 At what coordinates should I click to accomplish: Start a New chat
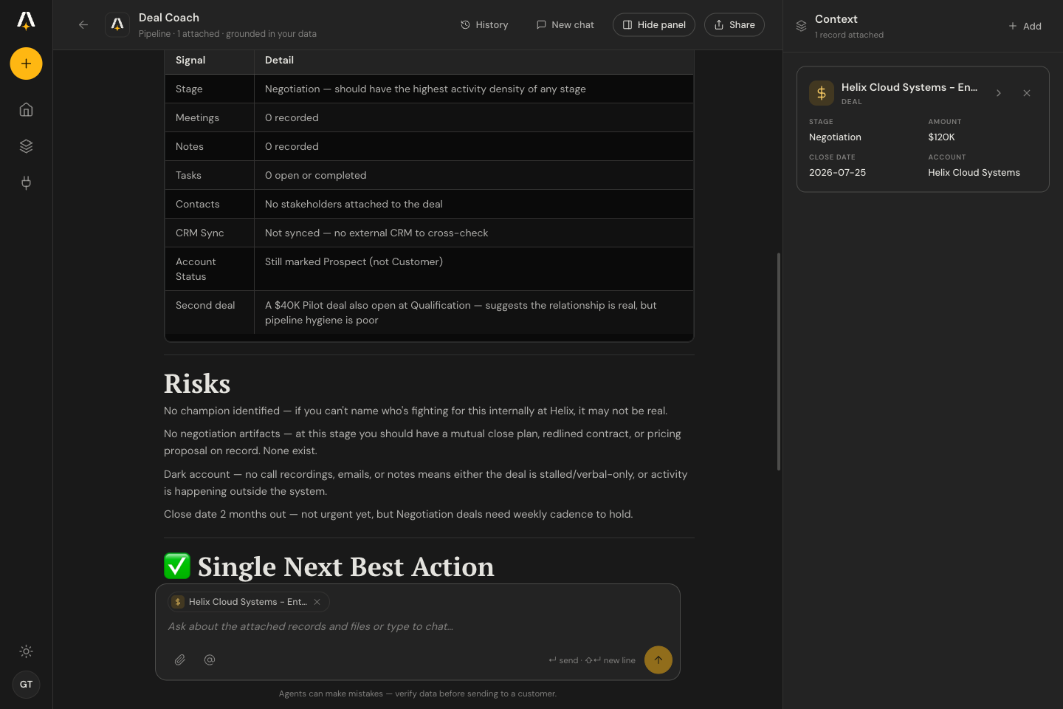(565, 25)
